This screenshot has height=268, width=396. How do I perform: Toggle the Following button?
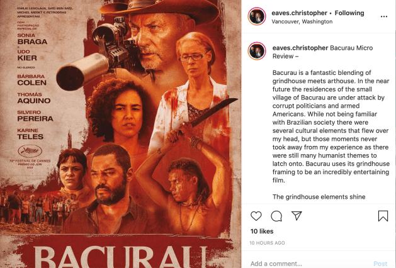click(349, 13)
